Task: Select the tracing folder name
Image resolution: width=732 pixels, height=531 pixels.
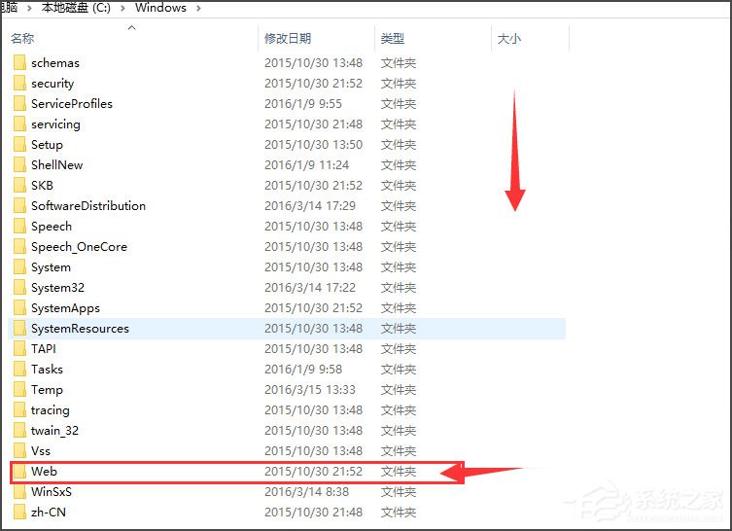Action: (x=51, y=410)
